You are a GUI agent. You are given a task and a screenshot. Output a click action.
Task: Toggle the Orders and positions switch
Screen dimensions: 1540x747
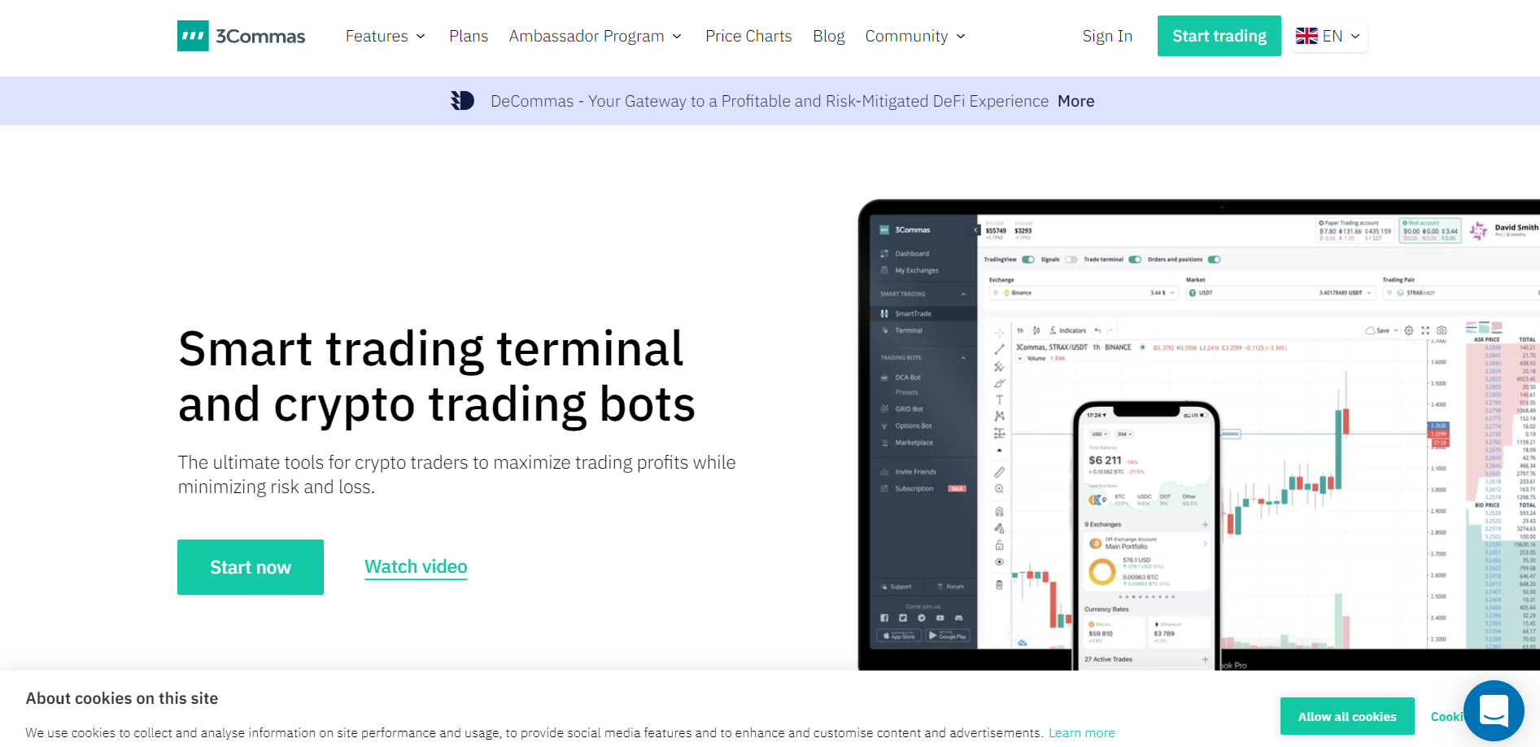coord(1214,260)
